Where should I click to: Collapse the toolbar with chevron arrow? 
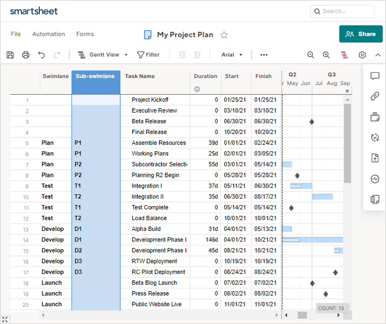(378, 55)
